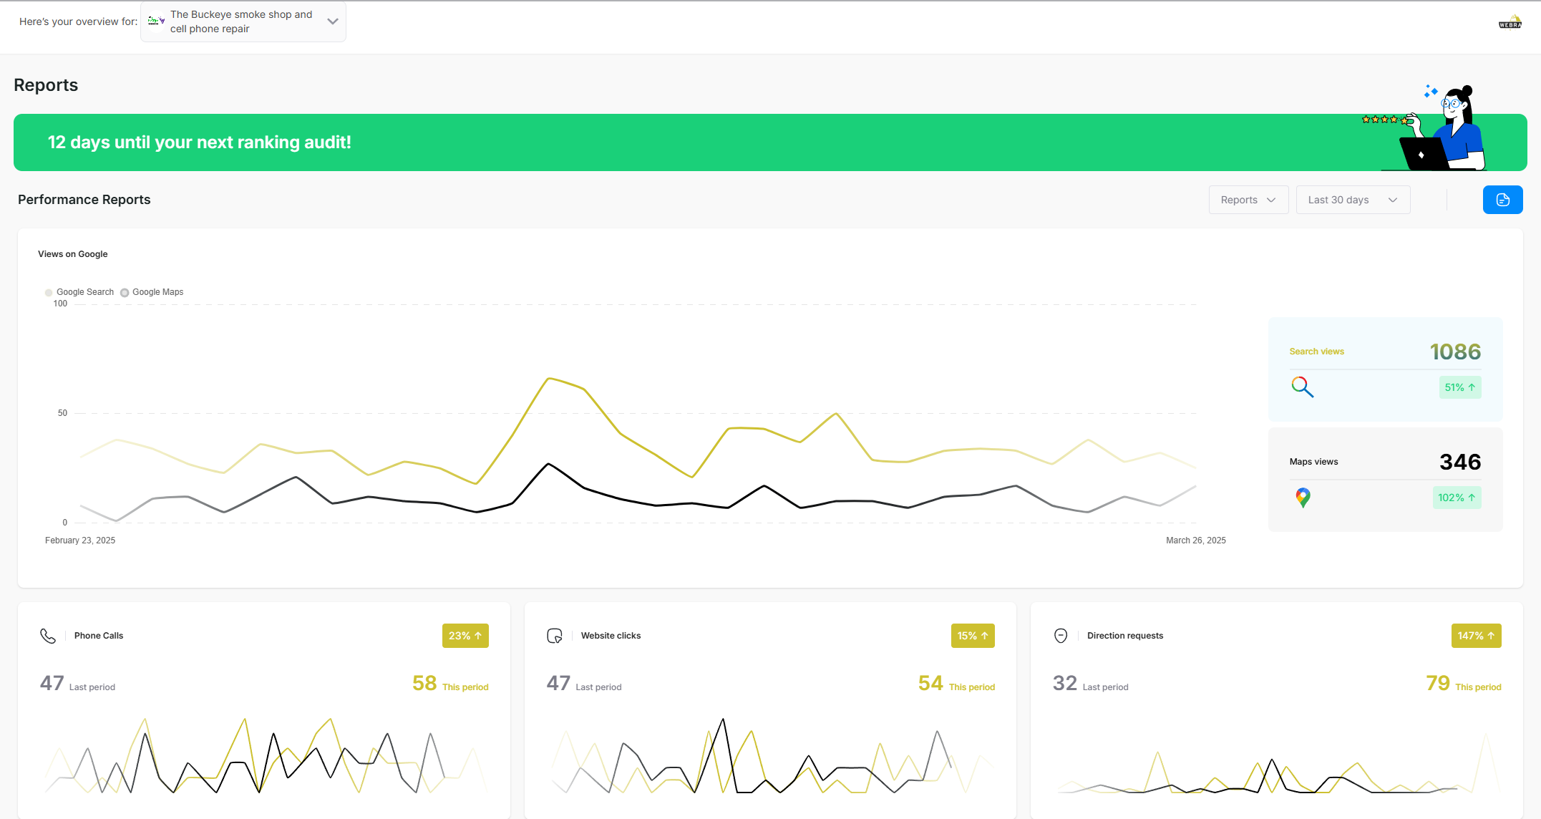Click the Phone Calls handset icon
1541x819 pixels.
click(x=48, y=636)
